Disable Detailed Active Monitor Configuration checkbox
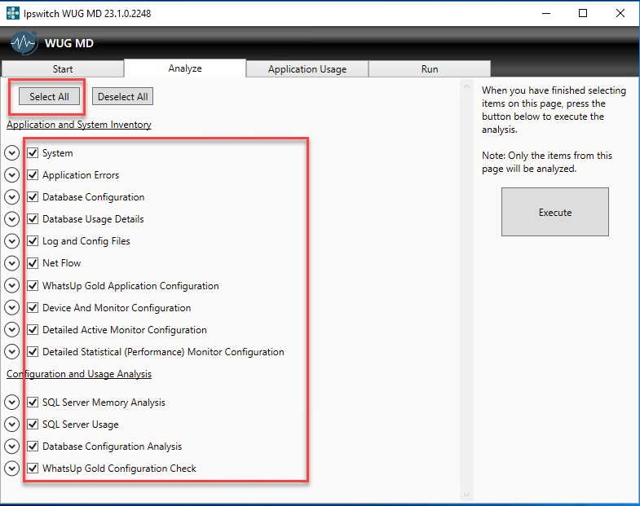The width and height of the screenshot is (640, 506). [33, 330]
